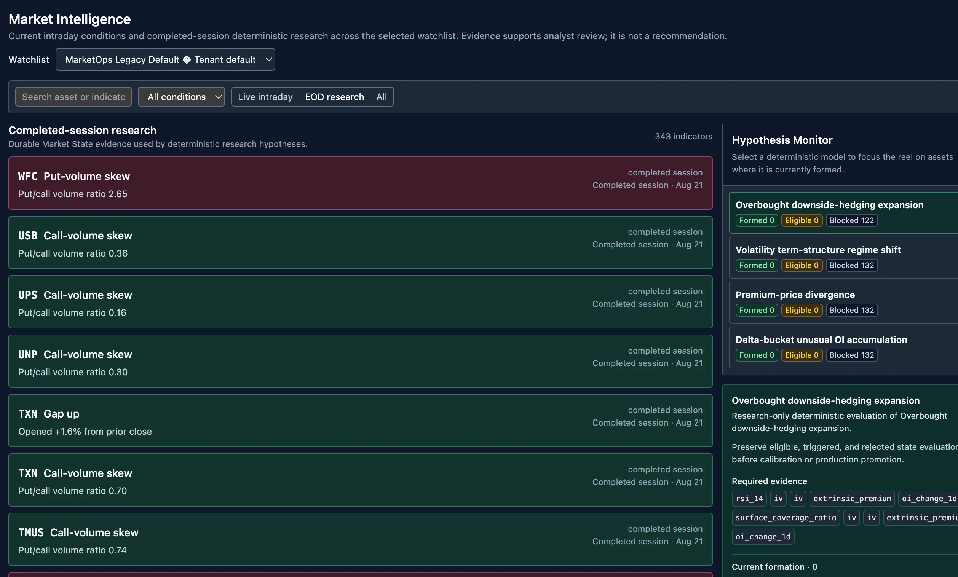This screenshot has width=958, height=577.
Task: Focus the Search asset or indicator field
Action: tap(73, 97)
